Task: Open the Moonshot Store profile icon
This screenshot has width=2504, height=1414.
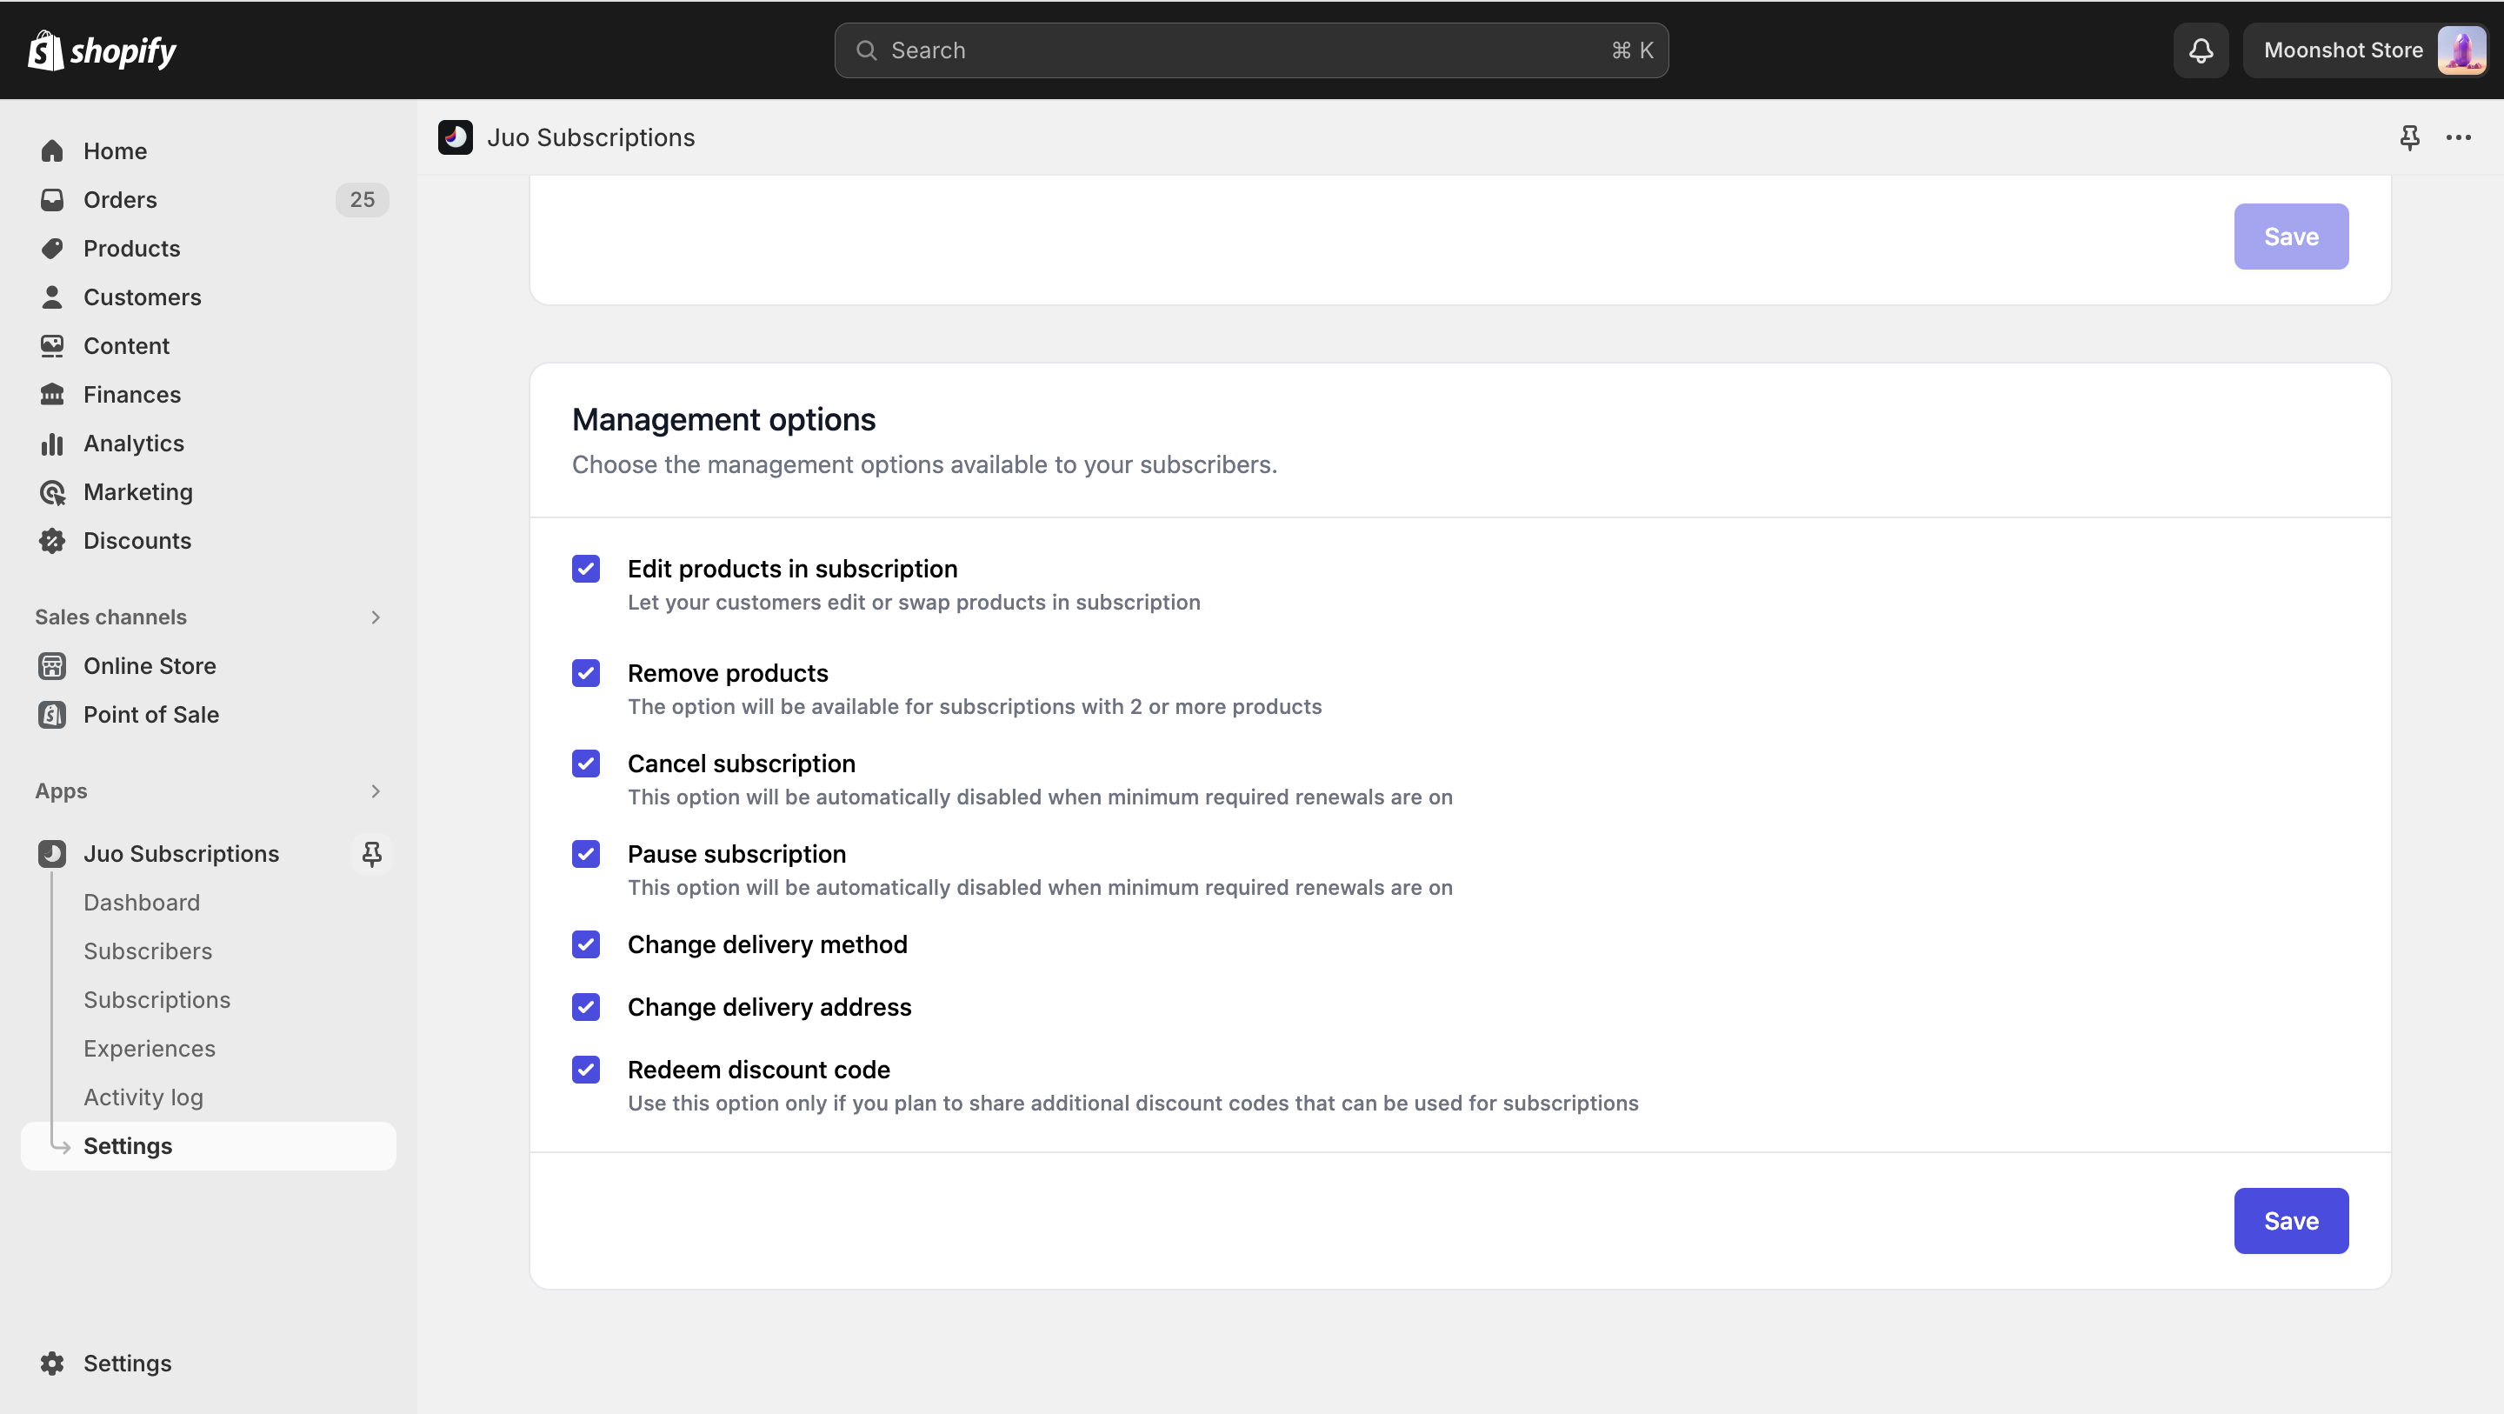Action: click(2460, 50)
